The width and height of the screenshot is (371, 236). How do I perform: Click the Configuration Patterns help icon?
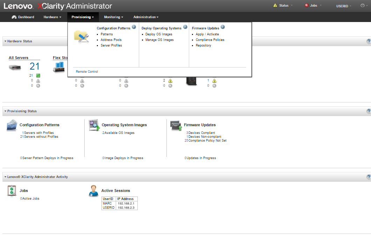pos(134,27)
